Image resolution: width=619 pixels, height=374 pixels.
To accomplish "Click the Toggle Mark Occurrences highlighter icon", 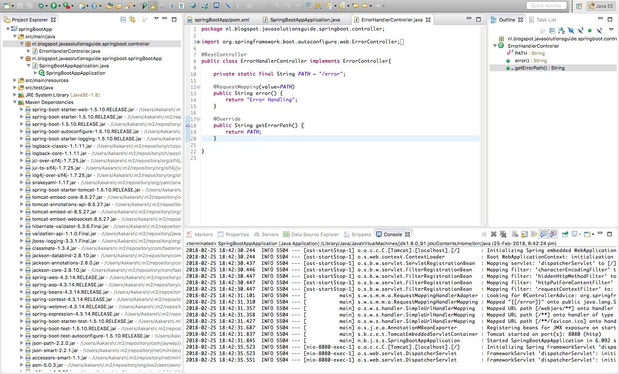I will point(153,6).
